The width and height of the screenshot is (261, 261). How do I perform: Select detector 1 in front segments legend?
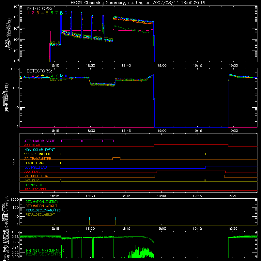click(x=28, y=13)
